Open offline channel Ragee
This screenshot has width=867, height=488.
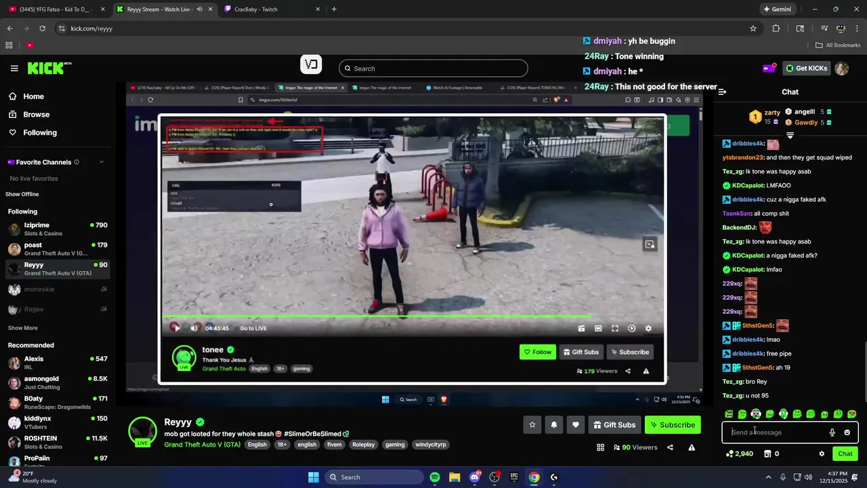[58, 309]
